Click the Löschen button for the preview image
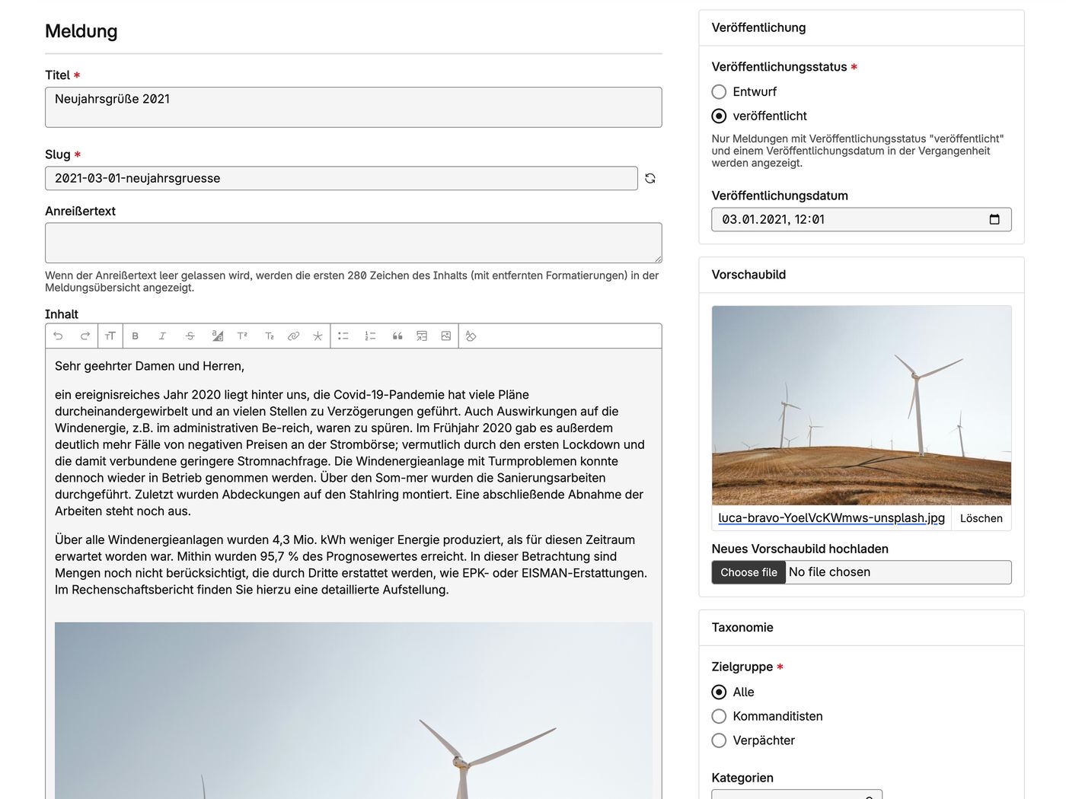Screen dimensions: 1066x799 point(981,518)
